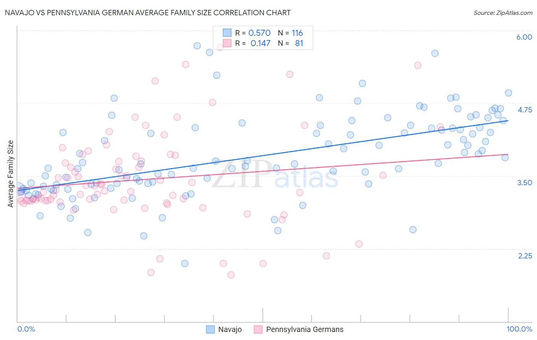Viewport: 537px width, 340px height.
Task: Select the pink R = 0.147 swatch
Action: [x=227, y=43]
